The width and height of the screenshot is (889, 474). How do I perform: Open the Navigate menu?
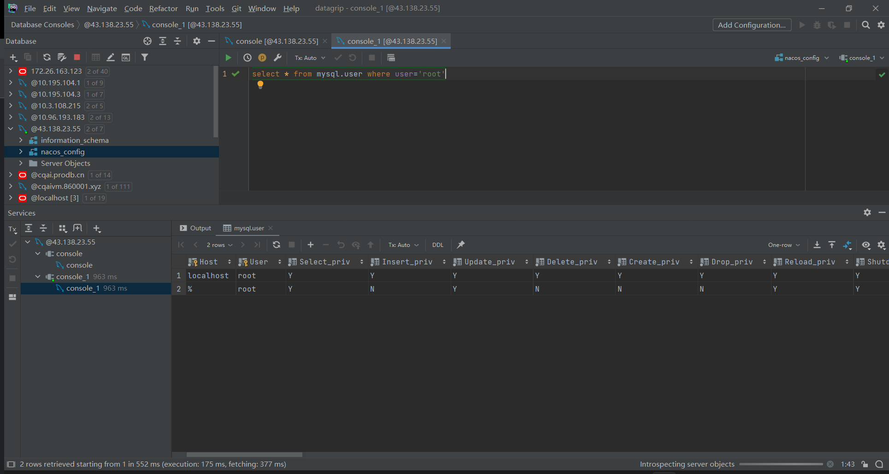(102, 8)
